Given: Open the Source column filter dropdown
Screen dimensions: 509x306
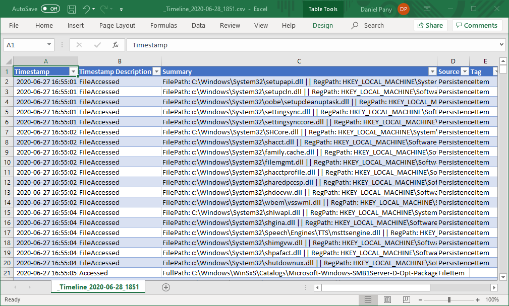Looking at the screenshot, I should 465,71.
